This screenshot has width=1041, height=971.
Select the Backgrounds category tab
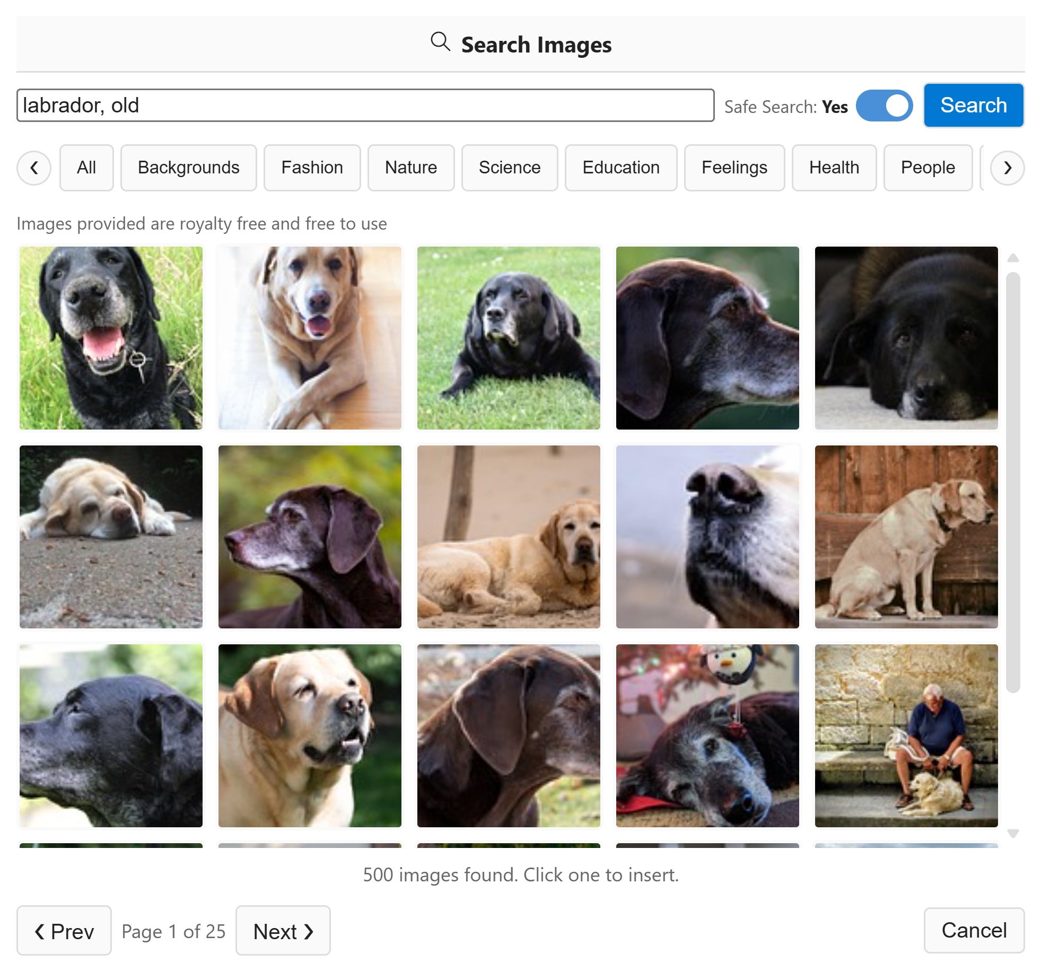tap(188, 168)
